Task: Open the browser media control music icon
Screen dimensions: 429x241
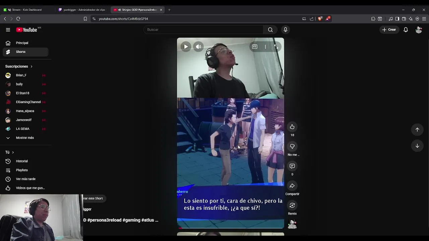Action: 390,19
